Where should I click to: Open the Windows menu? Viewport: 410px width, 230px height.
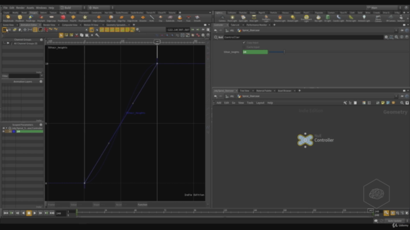coord(41,8)
